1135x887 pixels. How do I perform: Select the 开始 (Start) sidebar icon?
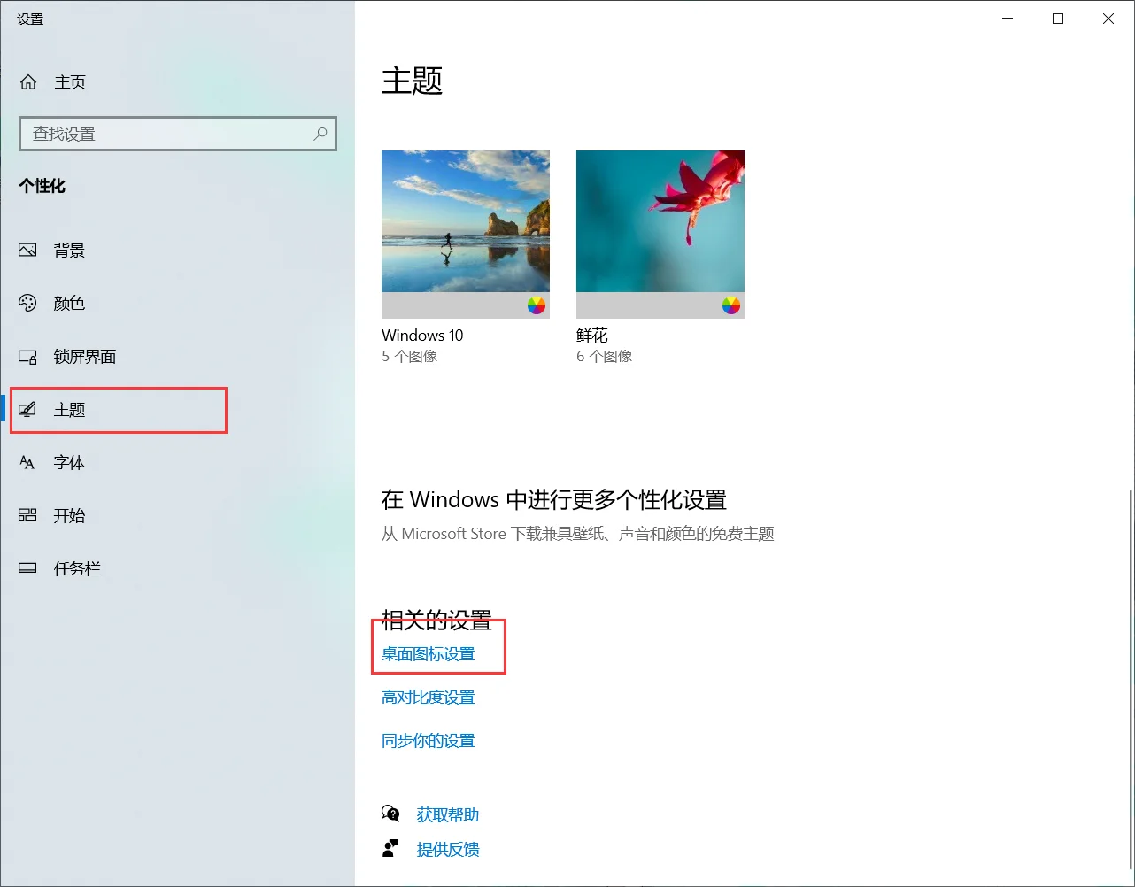(x=27, y=515)
